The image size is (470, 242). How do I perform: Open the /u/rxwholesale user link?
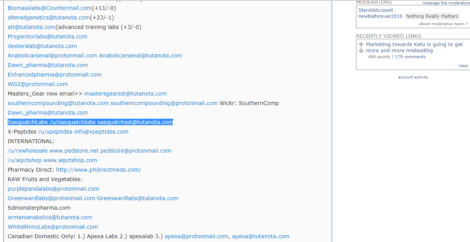pos(28,151)
